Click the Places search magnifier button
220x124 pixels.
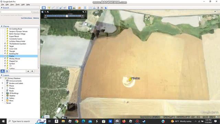[x=2, y=71]
